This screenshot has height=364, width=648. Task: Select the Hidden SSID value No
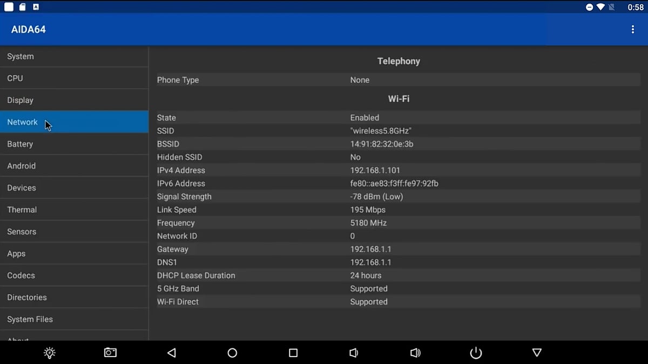[355, 157]
